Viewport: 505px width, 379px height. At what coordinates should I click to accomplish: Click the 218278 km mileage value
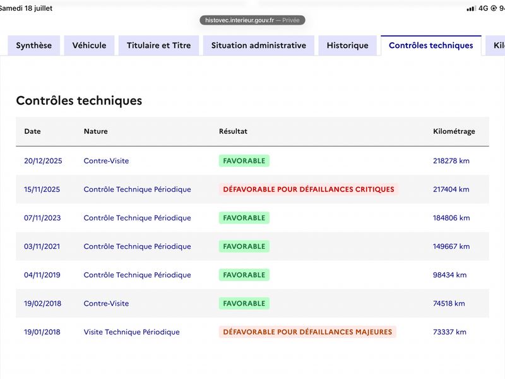pos(451,161)
